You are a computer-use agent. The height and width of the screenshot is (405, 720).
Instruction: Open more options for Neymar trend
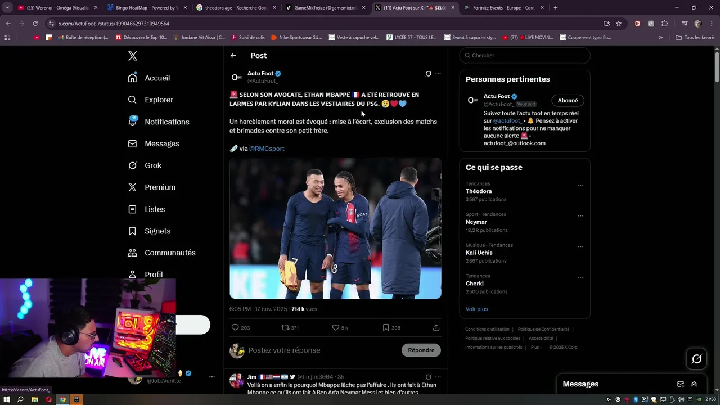pyautogui.click(x=580, y=216)
